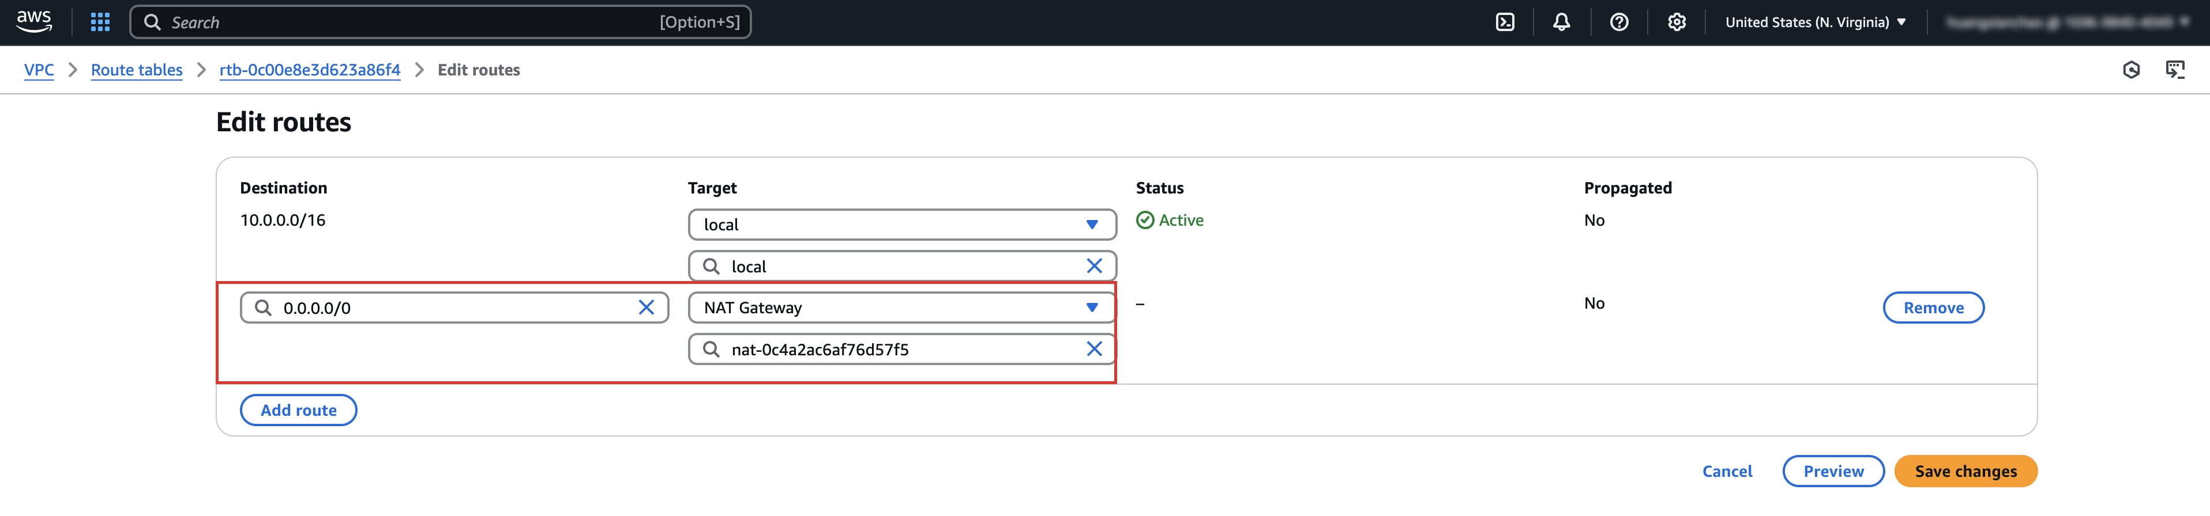The width and height of the screenshot is (2210, 516).
Task: Save changes to the route table
Action: coord(1965,472)
